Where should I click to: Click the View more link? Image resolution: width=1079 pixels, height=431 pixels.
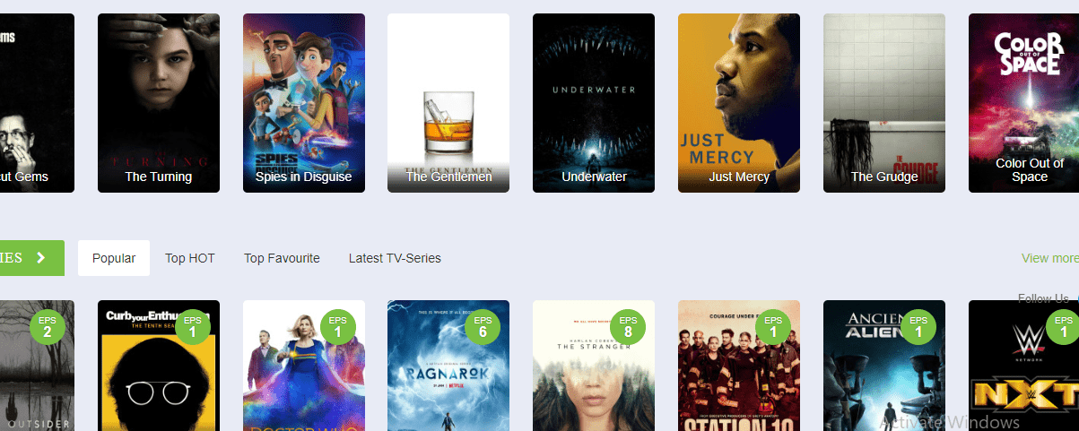tap(1050, 258)
